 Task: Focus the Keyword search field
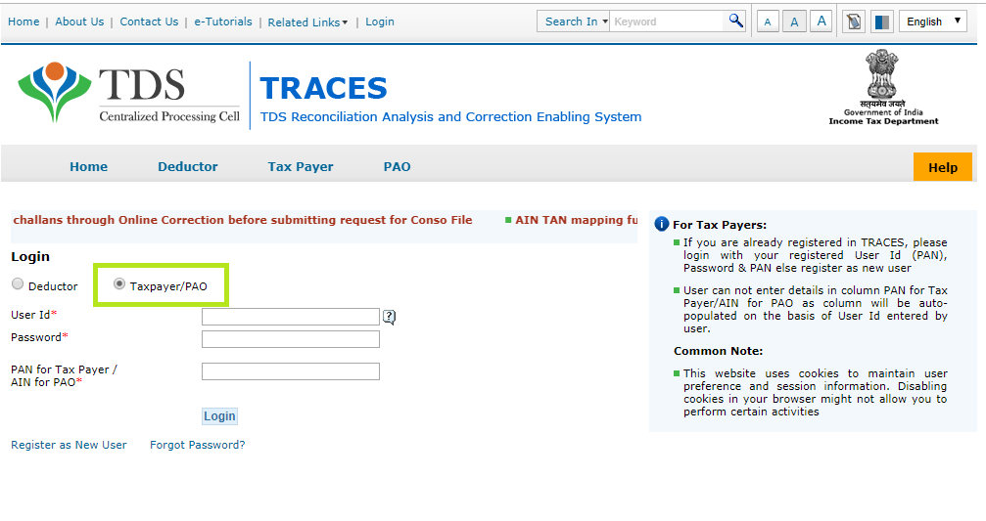tap(668, 22)
